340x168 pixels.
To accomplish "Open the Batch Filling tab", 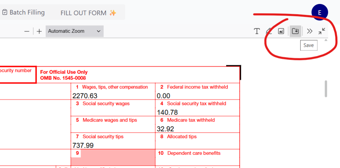I will pos(24,12).
